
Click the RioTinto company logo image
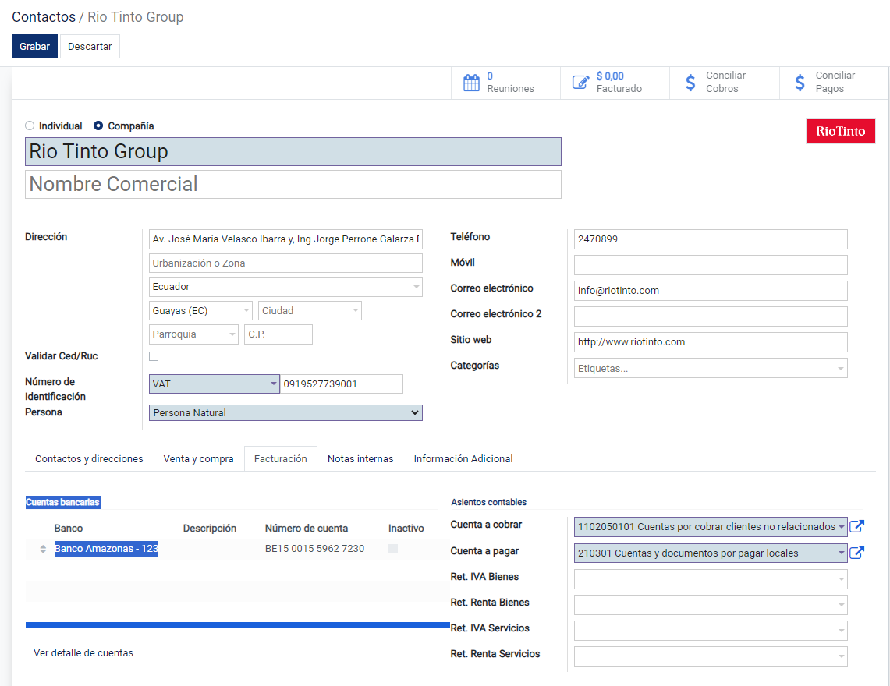pyautogui.click(x=841, y=131)
